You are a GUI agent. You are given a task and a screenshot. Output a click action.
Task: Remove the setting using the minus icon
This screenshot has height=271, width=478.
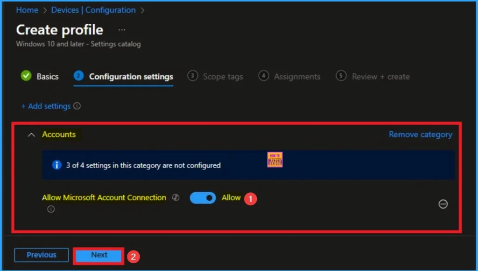443,204
